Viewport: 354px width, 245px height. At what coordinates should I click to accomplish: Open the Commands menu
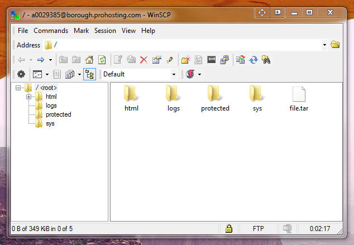pyautogui.click(x=51, y=31)
